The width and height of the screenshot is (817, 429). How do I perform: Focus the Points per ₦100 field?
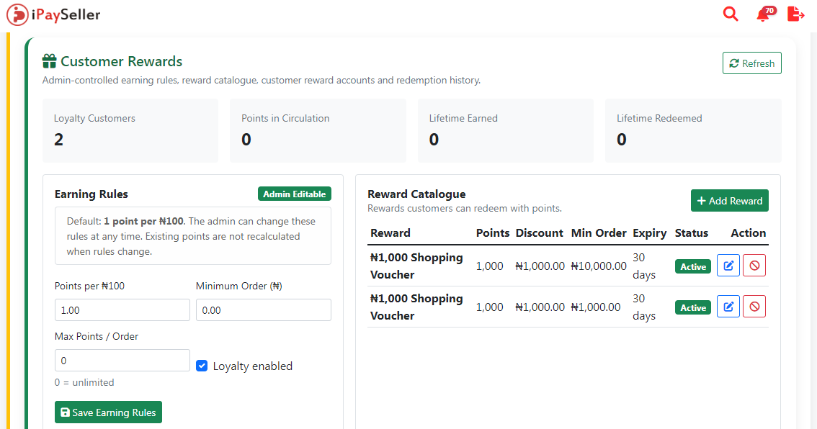122,310
